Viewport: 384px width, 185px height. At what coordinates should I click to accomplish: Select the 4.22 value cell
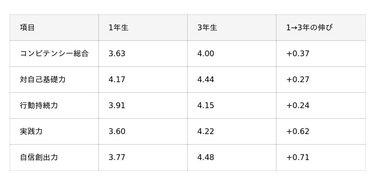coord(232,131)
